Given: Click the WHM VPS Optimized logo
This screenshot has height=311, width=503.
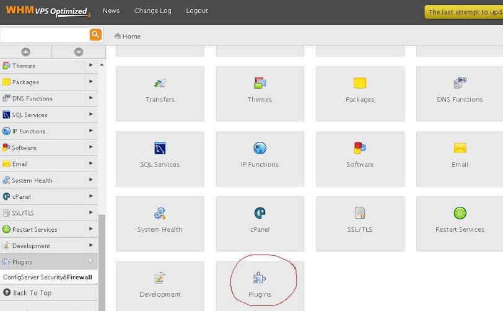Looking at the screenshot, I should (x=48, y=11).
